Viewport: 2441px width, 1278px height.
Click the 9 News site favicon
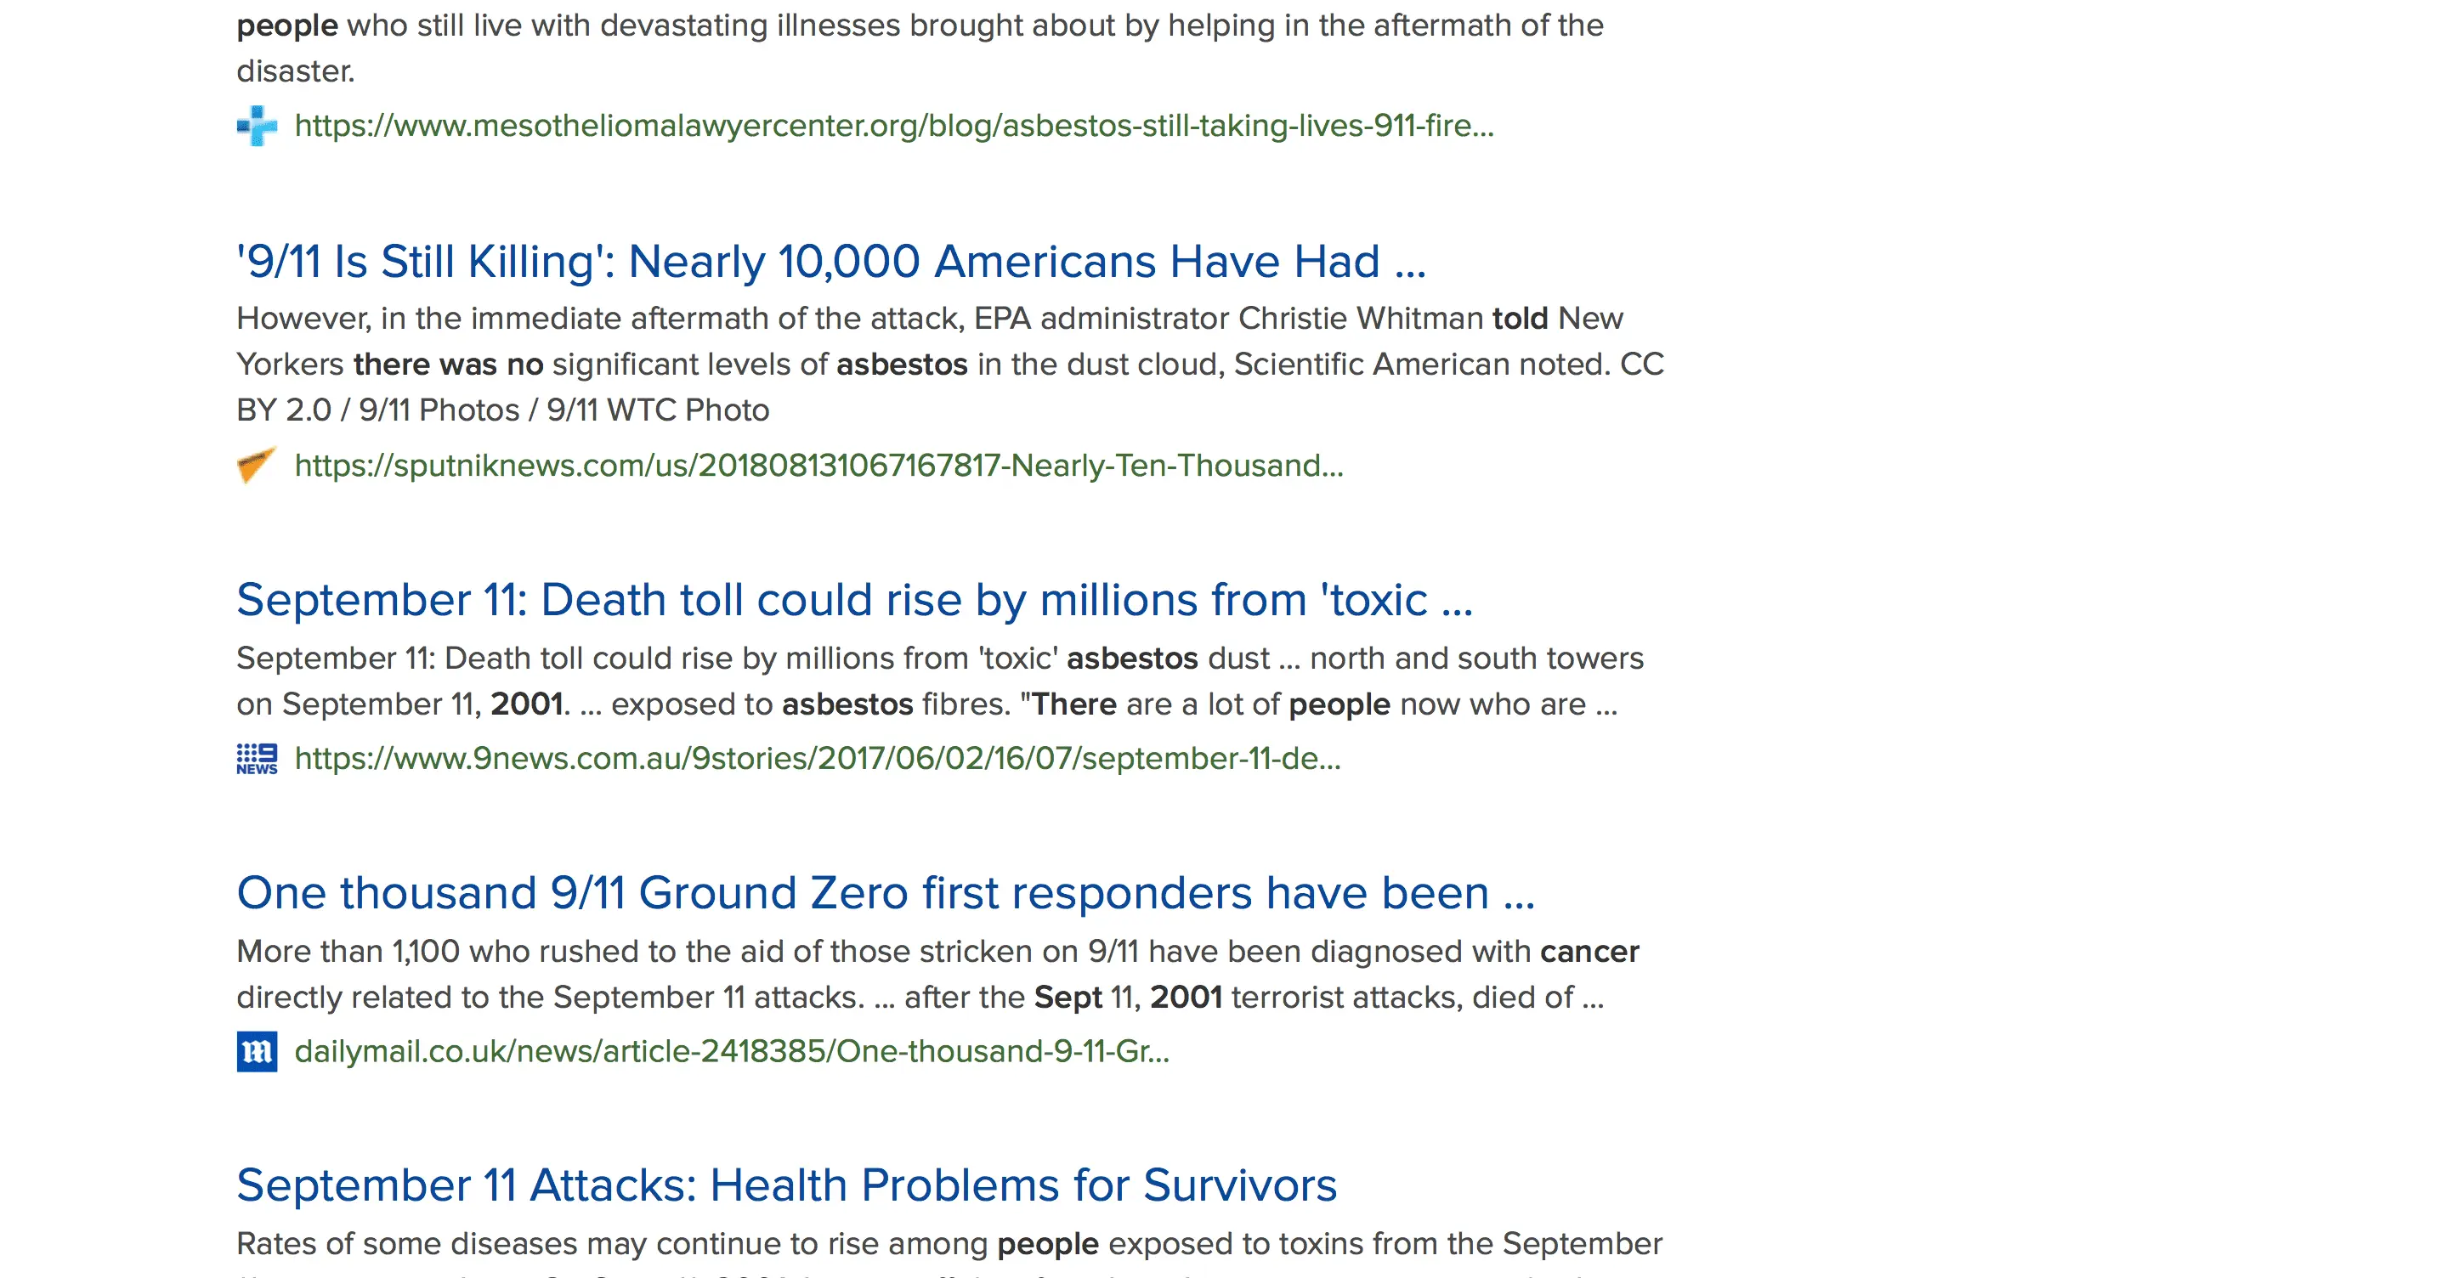point(257,759)
